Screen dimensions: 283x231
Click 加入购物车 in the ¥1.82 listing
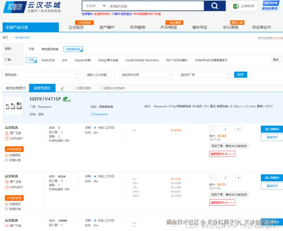(272, 129)
